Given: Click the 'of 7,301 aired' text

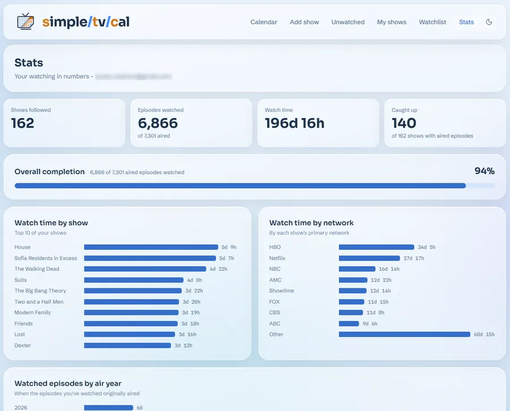Looking at the screenshot, I should [x=154, y=136].
